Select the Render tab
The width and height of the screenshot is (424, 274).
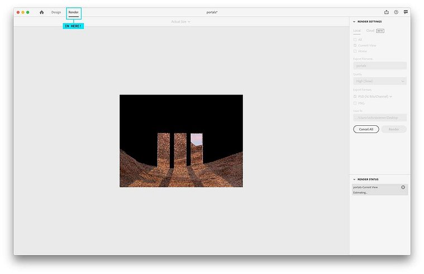tap(74, 12)
